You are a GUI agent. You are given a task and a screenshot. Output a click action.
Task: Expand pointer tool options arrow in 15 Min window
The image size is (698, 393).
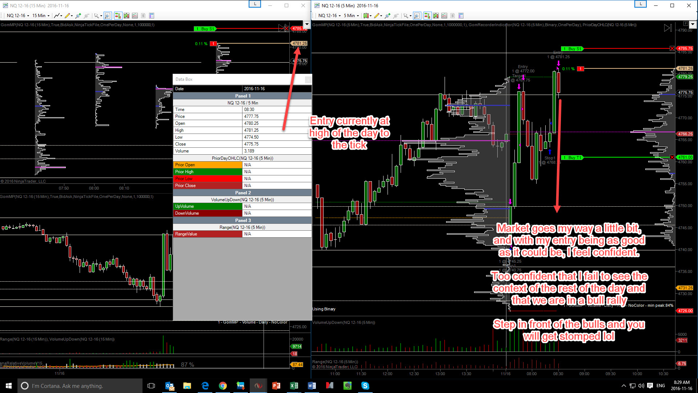[101, 16]
